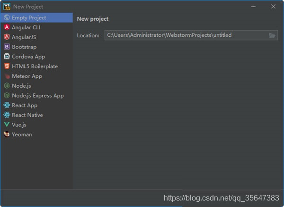
Task: Click the Node.js hexagon icon
Action: [7, 86]
